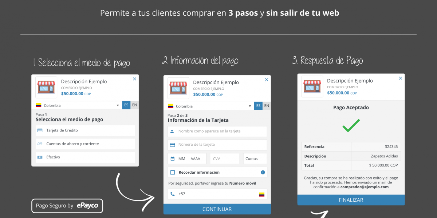Screen dimensions: 437x218
Task: Click the info icon next to Recordar información
Action: [x=263, y=172]
